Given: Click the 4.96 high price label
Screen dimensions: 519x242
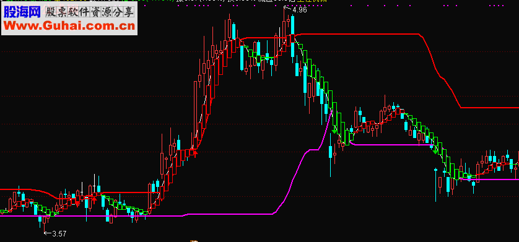Looking at the screenshot, I should 300,10.
